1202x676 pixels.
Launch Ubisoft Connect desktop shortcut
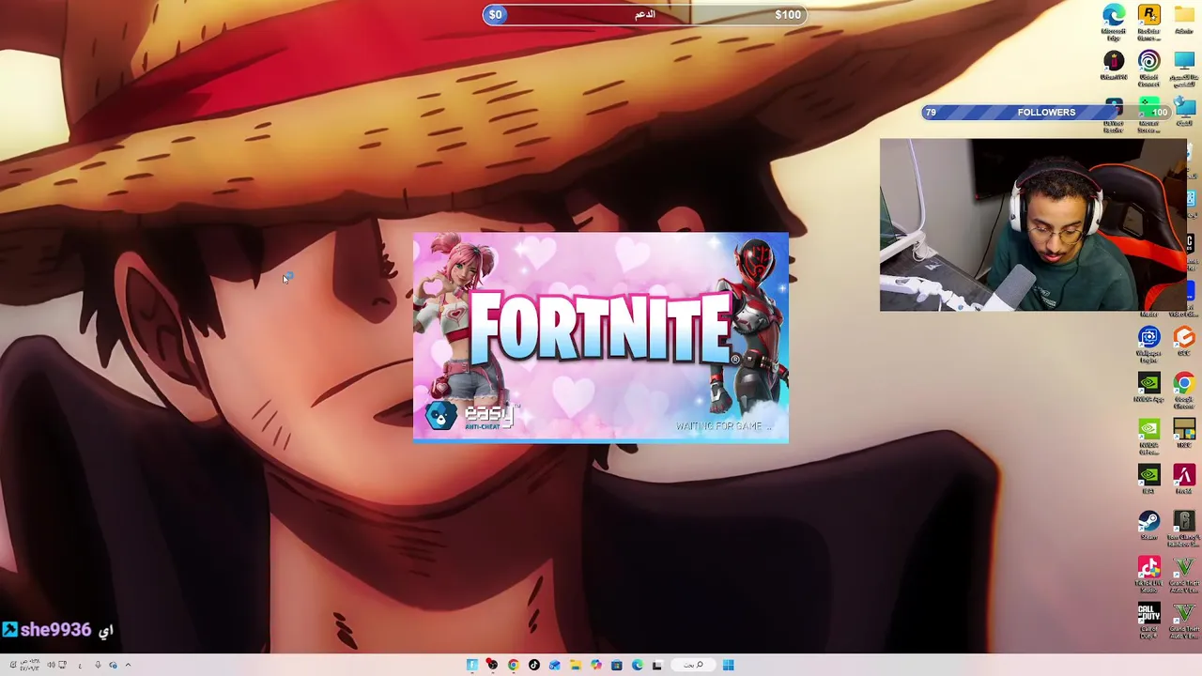(x=1148, y=69)
